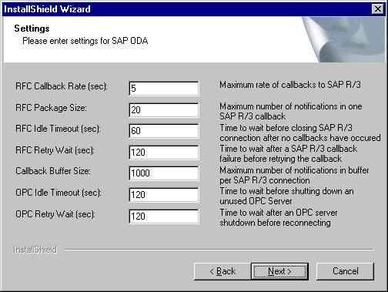This screenshot has height=292, width=388.
Task: Click the 'RFC Idle Timeout (sec):' label
Action: coord(58,129)
